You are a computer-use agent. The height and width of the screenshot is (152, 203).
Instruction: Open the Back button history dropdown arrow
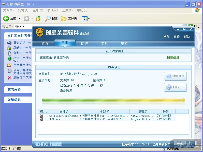click(19, 18)
